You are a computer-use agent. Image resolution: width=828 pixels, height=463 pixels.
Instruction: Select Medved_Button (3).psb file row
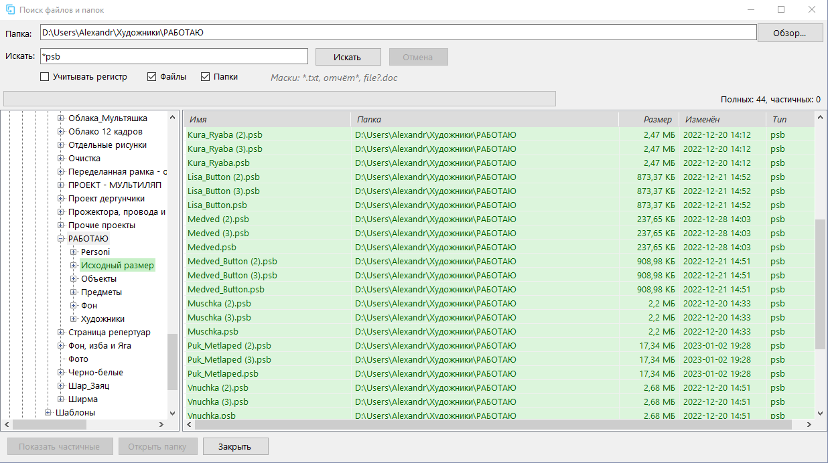coord(499,275)
